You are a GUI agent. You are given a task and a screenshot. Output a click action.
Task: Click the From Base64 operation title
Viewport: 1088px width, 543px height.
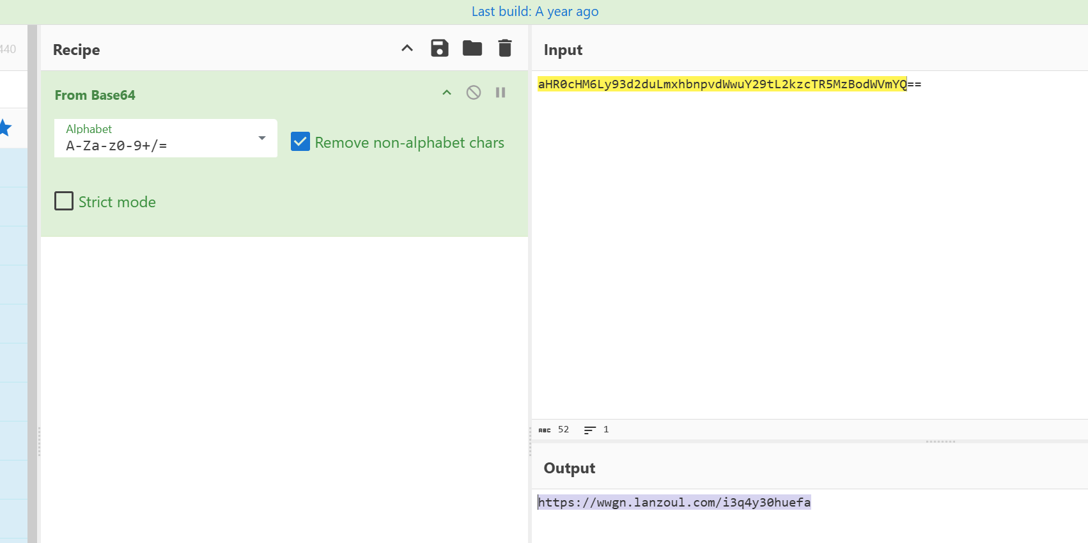[x=95, y=95]
